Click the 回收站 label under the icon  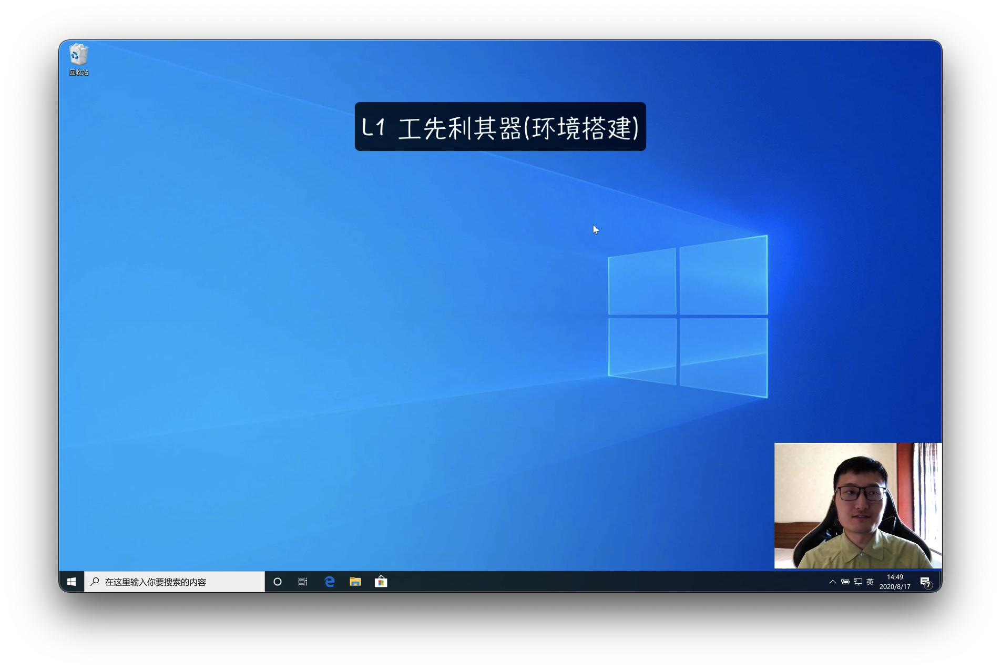click(79, 73)
